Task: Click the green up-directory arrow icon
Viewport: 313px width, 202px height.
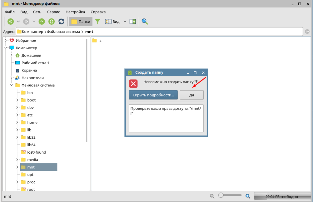Action: 42,22
